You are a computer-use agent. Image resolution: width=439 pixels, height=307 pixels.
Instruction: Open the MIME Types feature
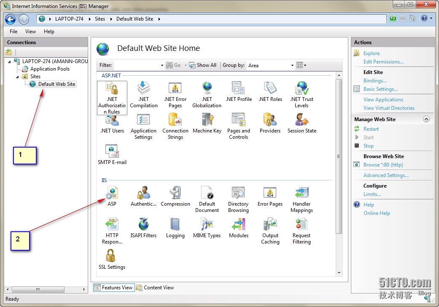click(x=207, y=228)
